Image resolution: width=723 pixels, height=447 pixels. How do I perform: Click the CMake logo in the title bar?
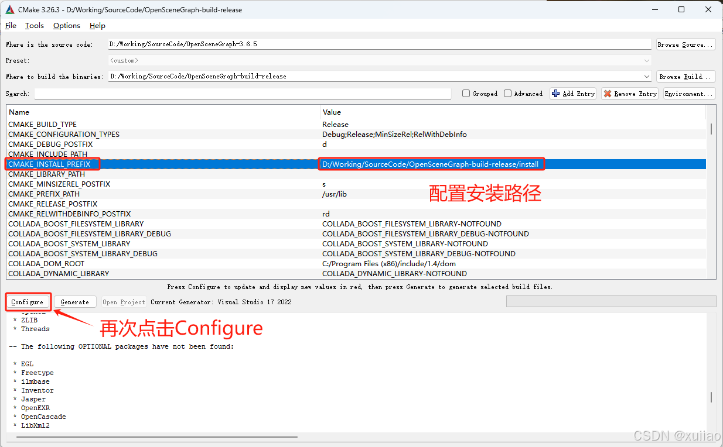[8, 9]
